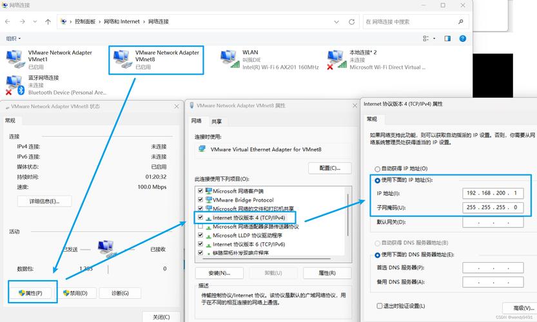Click the protocol list horizontal scrollbar
The width and height of the screenshot is (537, 322).
coord(267,259)
